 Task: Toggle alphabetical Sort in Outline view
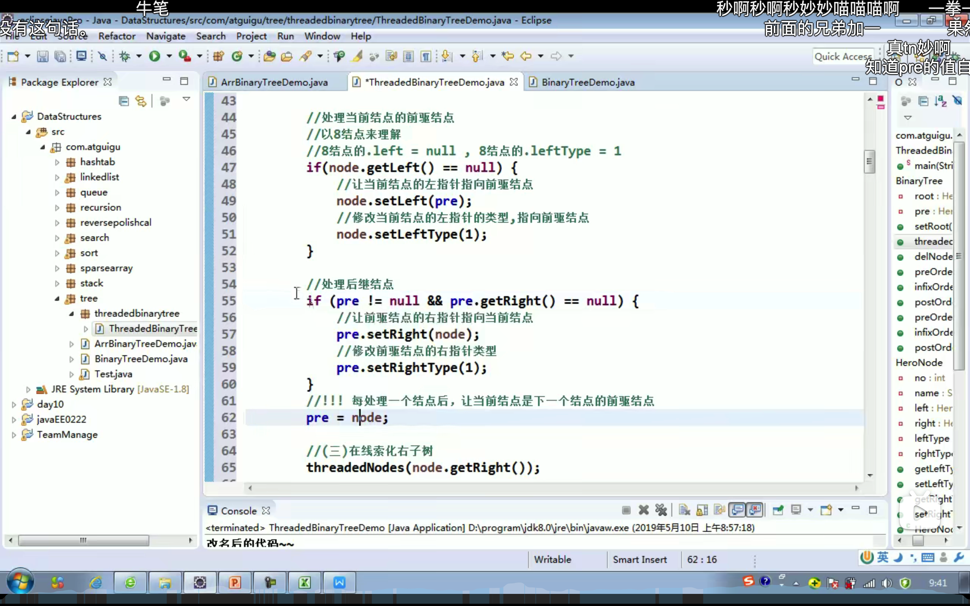pos(940,101)
